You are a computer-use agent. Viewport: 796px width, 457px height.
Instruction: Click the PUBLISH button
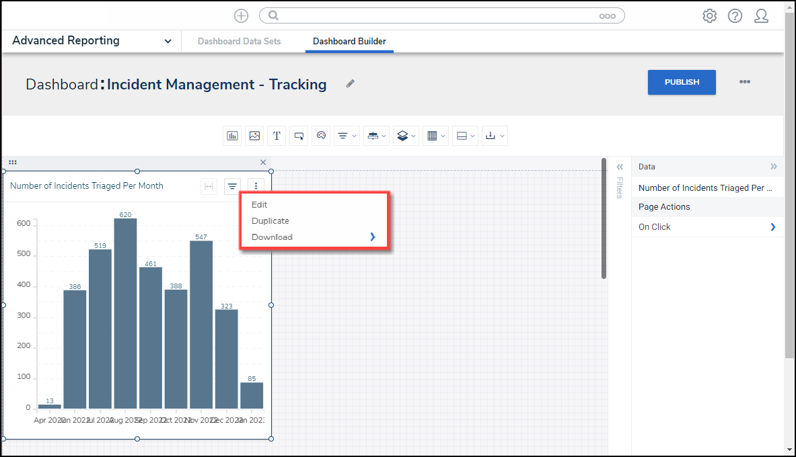pos(682,82)
